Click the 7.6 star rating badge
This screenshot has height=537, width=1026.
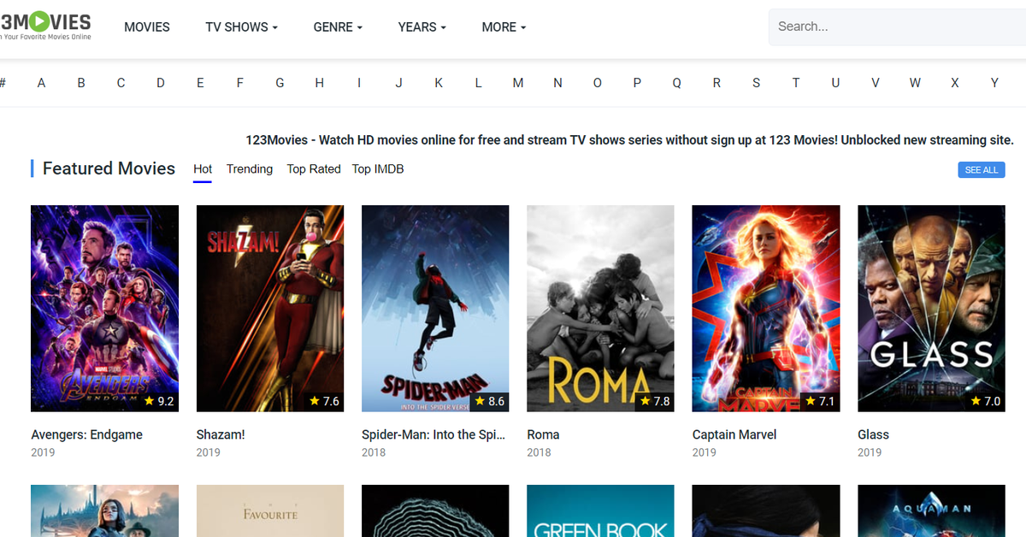pos(323,401)
